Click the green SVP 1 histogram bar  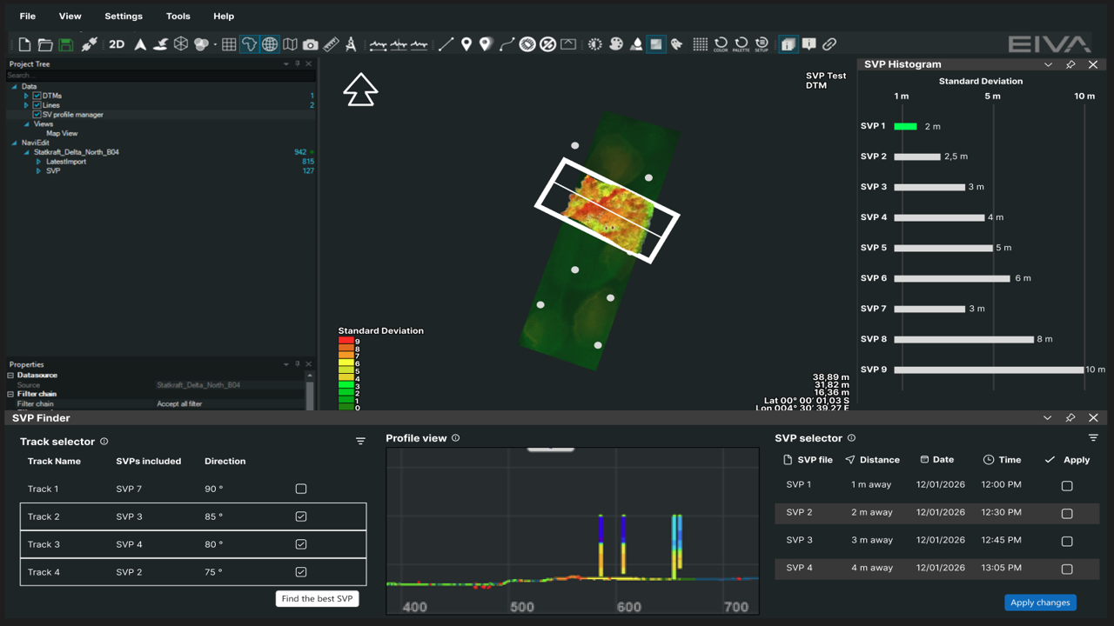pos(905,127)
